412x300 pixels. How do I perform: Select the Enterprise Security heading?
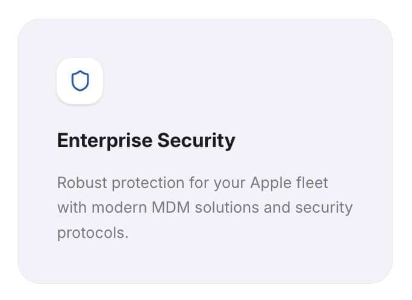coord(146,140)
